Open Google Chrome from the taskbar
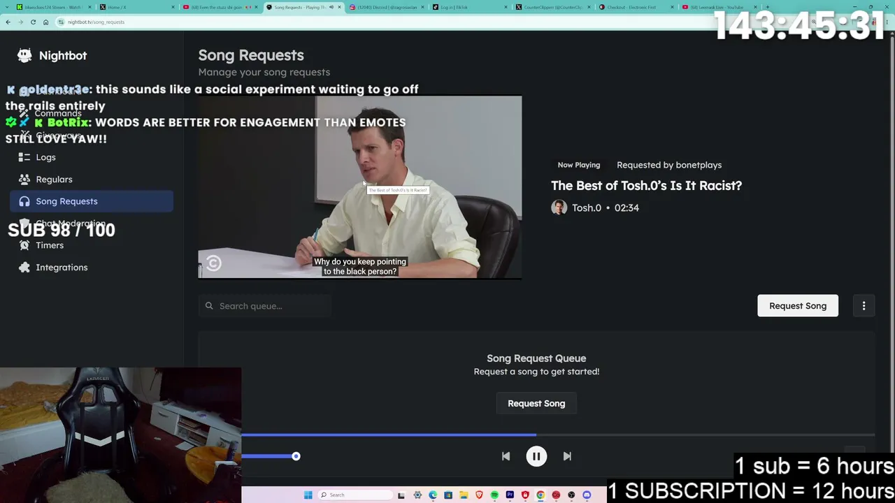 point(540,495)
